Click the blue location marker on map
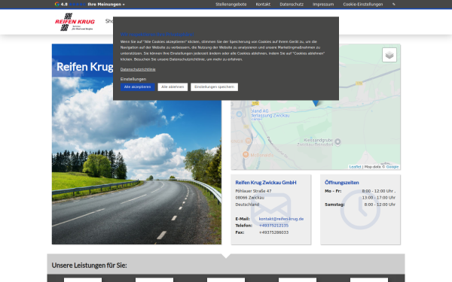452x282 pixels. (316, 102)
